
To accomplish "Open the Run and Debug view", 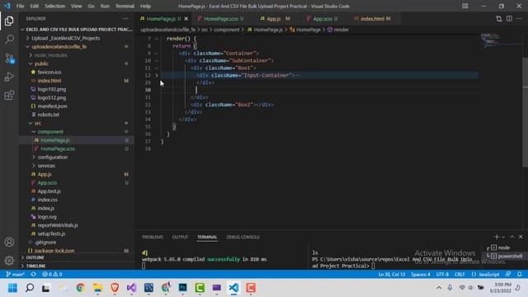I will click(9, 77).
